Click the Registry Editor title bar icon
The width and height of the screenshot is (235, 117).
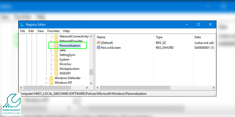click(x=22, y=25)
